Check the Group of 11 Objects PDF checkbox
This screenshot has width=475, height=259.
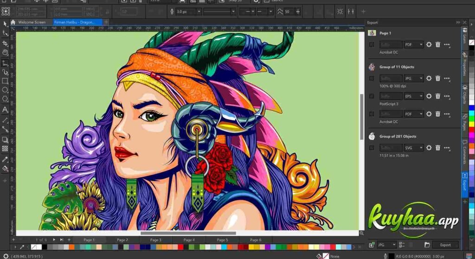(372, 114)
